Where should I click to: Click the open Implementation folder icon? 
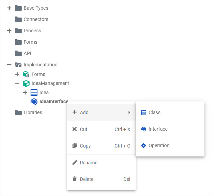tap(18, 65)
